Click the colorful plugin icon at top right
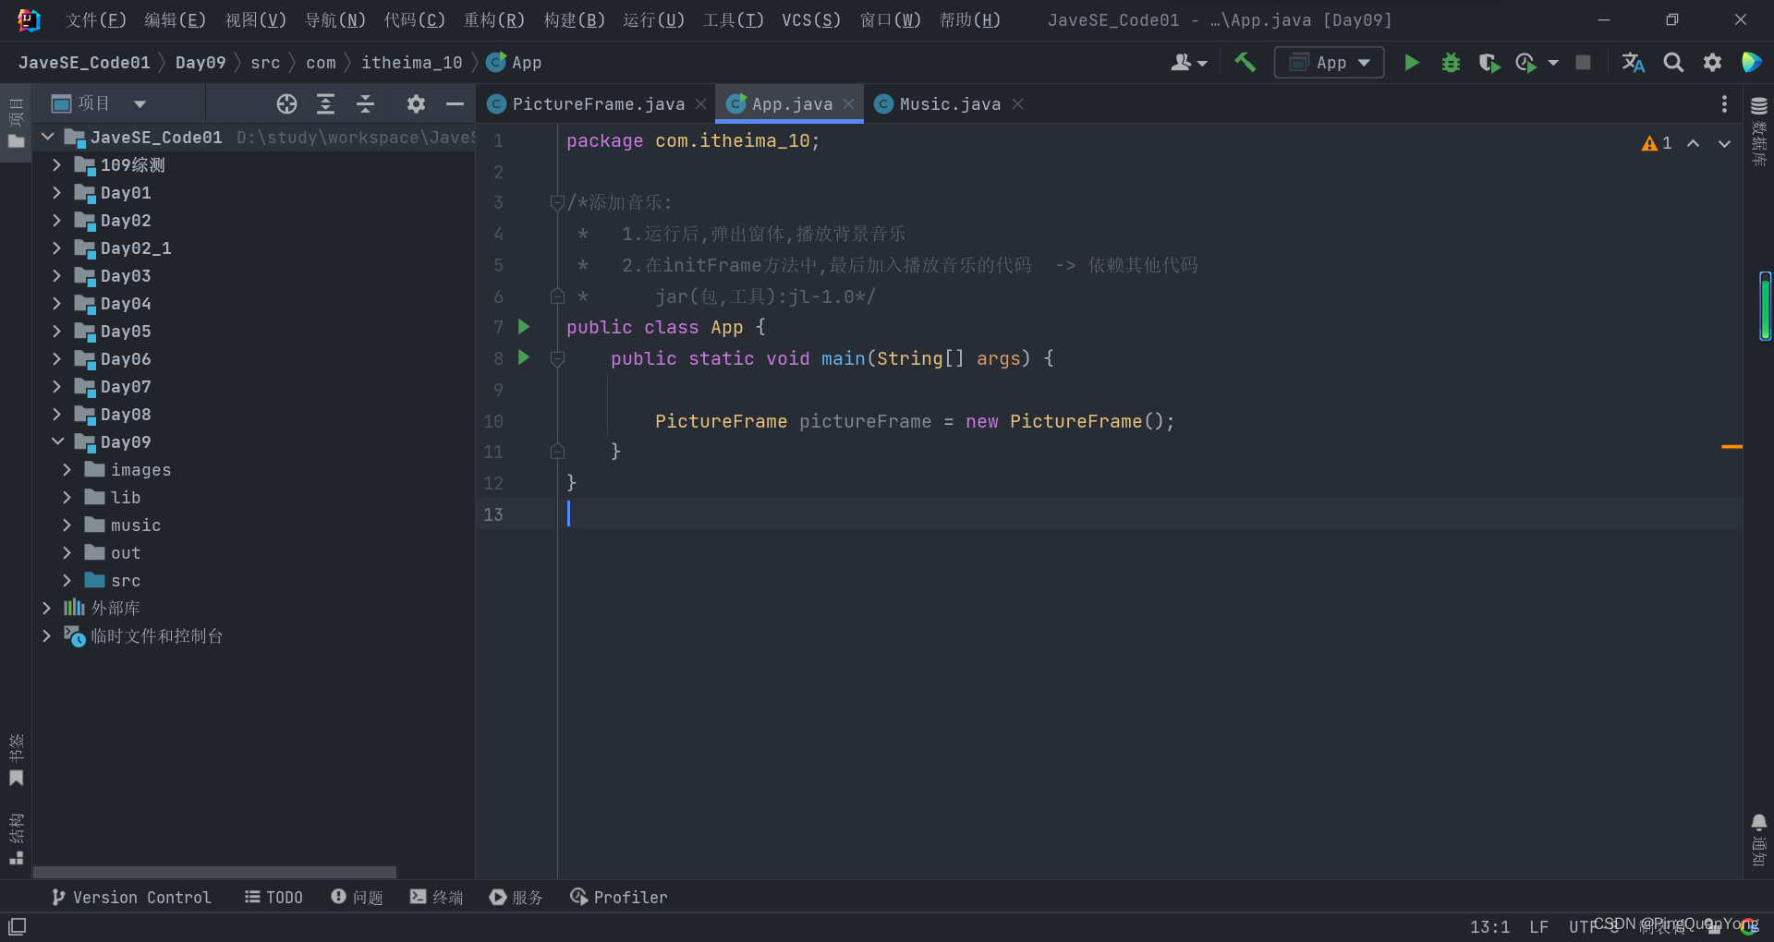 (x=1751, y=62)
